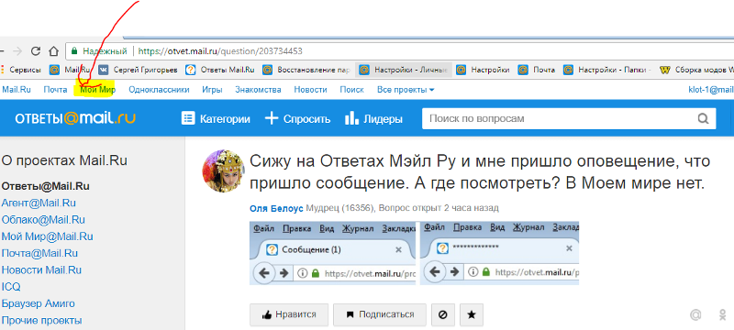Open Новости in the portal navigation
The height and width of the screenshot is (330, 734).
(x=310, y=89)
